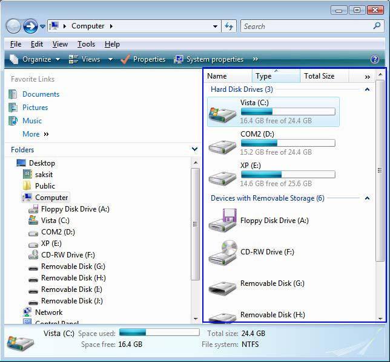
Task: Open the Help menu
Action: (x=112, y=44)
